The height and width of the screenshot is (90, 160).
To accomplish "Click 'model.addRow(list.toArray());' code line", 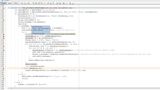I will click(x=42, y=60).
